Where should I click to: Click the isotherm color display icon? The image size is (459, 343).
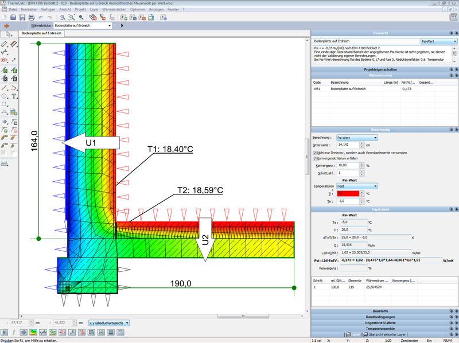[x=33, y=332]
